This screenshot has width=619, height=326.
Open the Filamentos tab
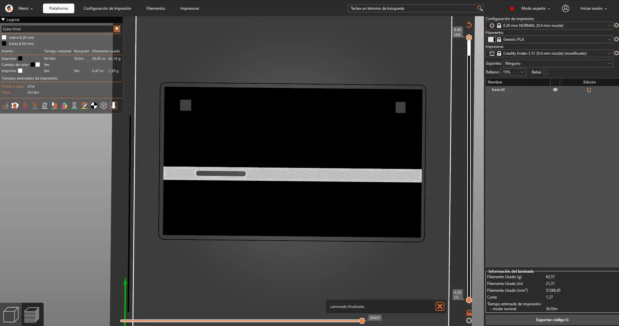pyautogui.click(x=155, y=8)
